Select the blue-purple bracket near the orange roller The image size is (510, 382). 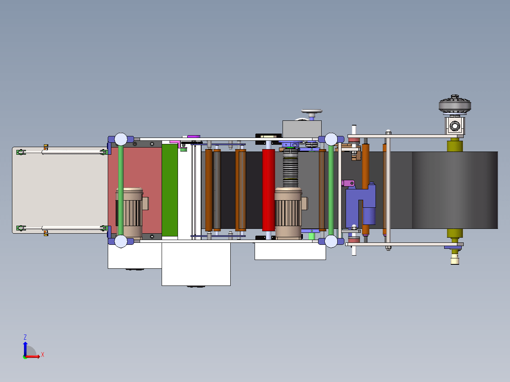tap(361, 205)
